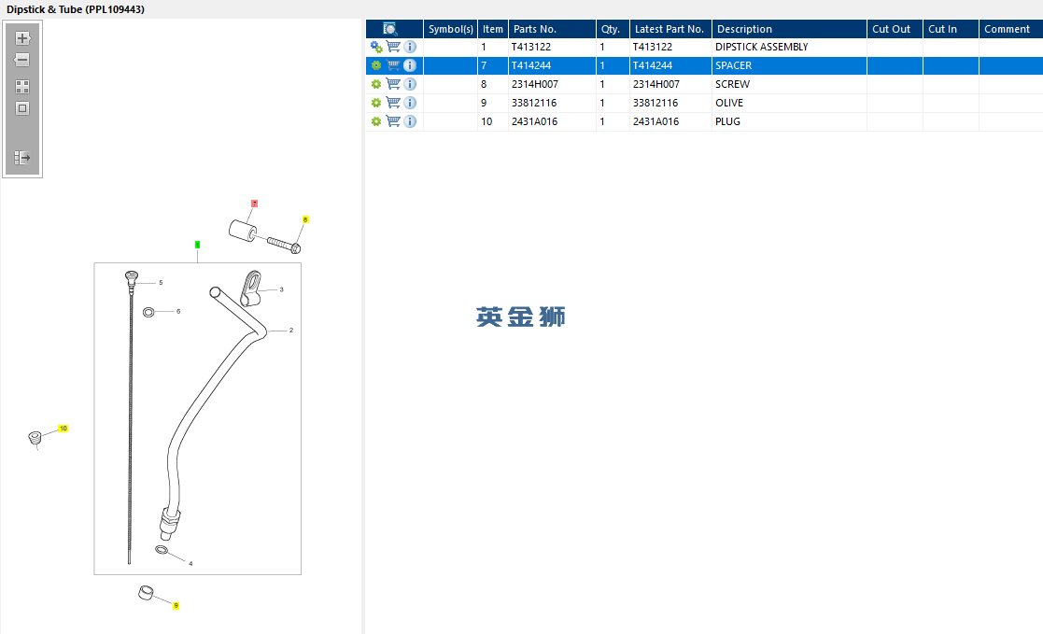Click gear icon for PLUG row

pos(376,121)
